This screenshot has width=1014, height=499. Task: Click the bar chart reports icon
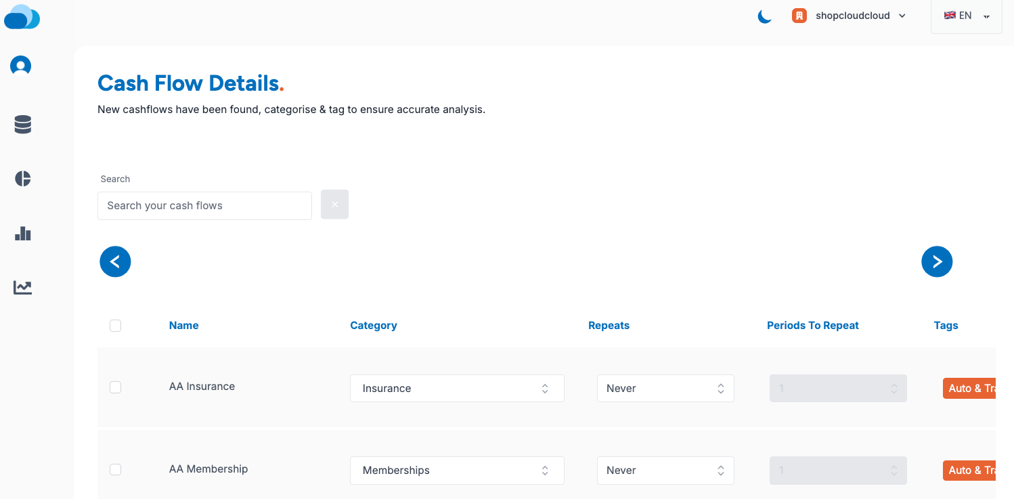pos(22,233)
